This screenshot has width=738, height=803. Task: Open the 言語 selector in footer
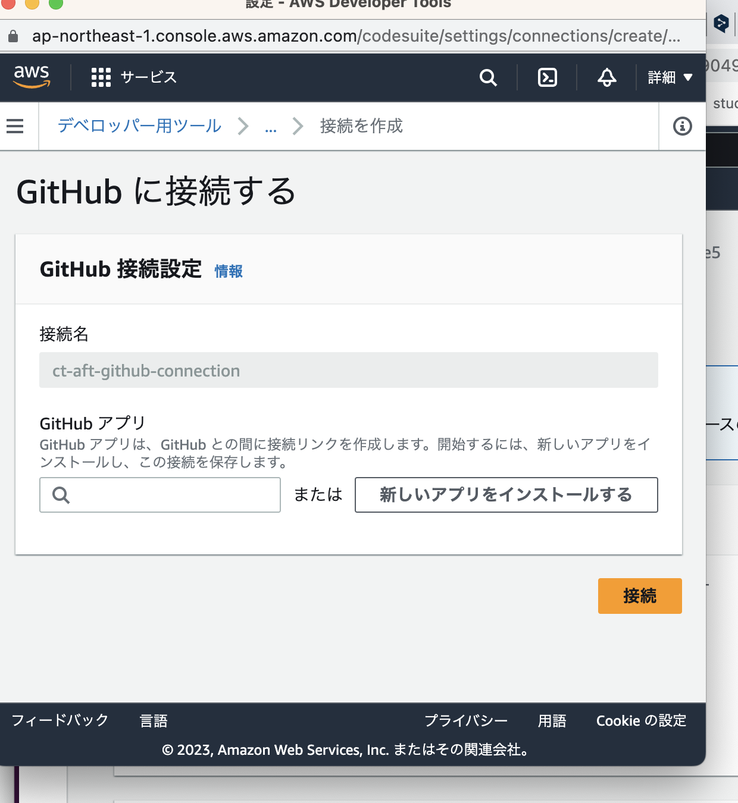(x=154, y=721)
